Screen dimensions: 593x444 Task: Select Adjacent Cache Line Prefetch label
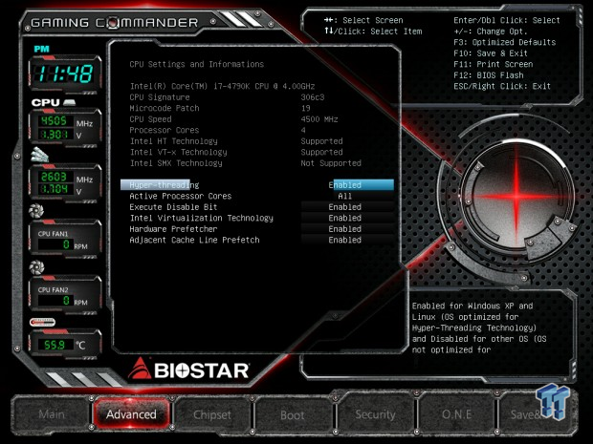click(194, 240)
